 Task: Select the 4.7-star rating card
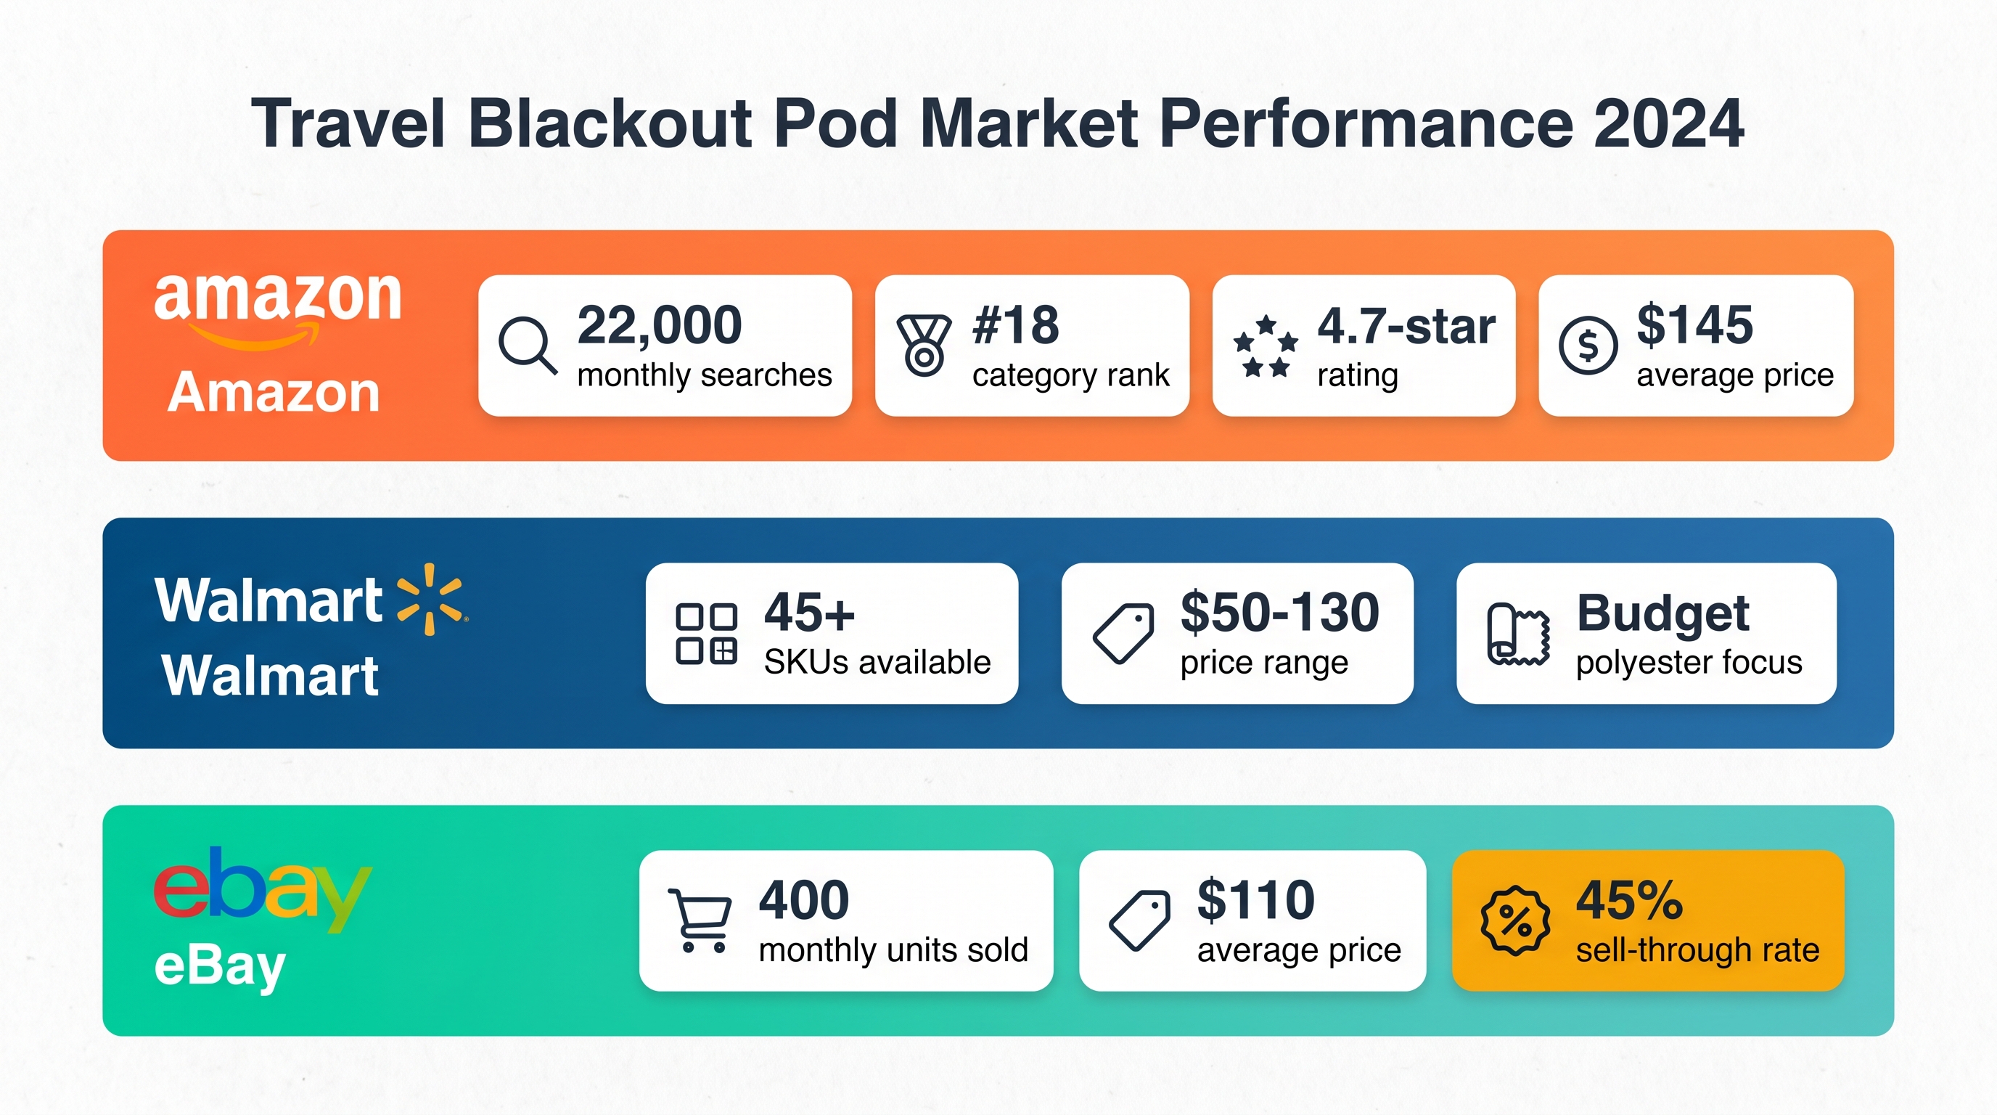coord(1363,346)
